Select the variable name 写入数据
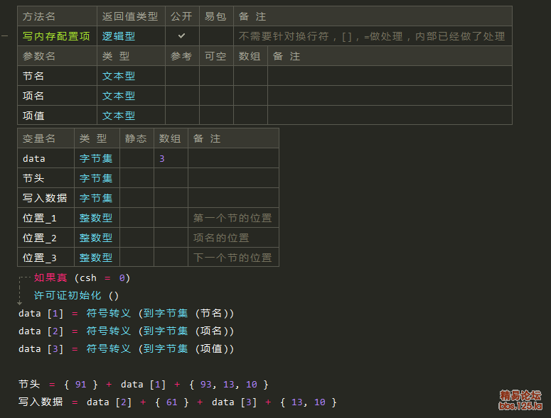Screen dimensions: 551x418 pos(45,198)
